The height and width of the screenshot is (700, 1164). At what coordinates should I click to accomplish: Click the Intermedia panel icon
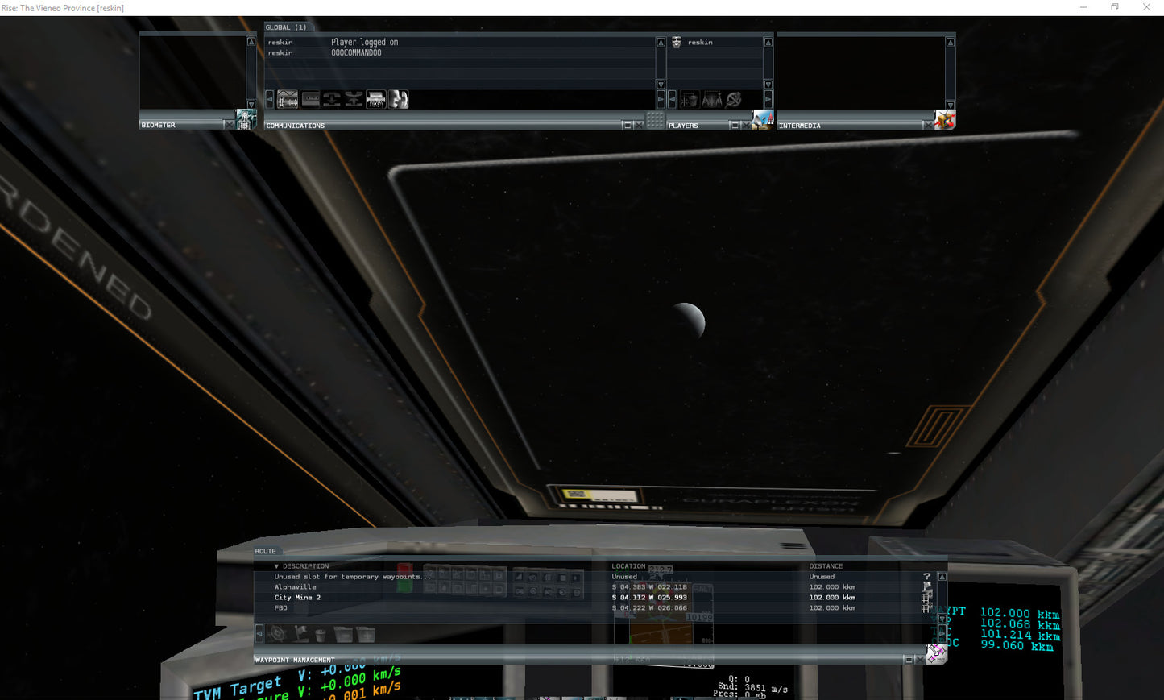pyautogui.click(x=945, y=120)
